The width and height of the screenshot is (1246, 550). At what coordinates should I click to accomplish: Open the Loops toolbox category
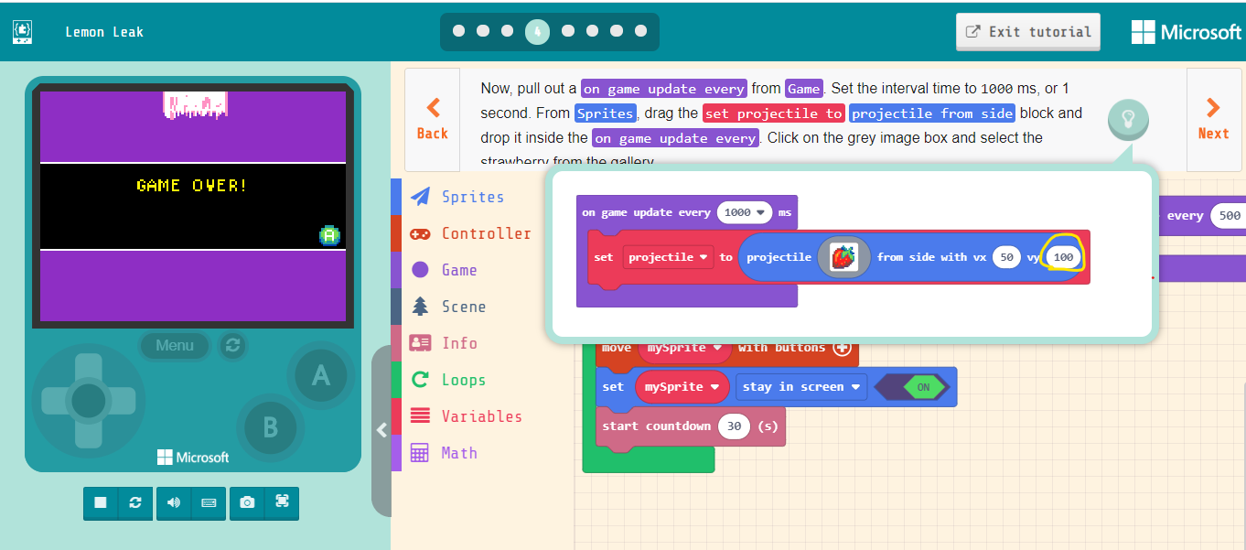click(464, 380)
